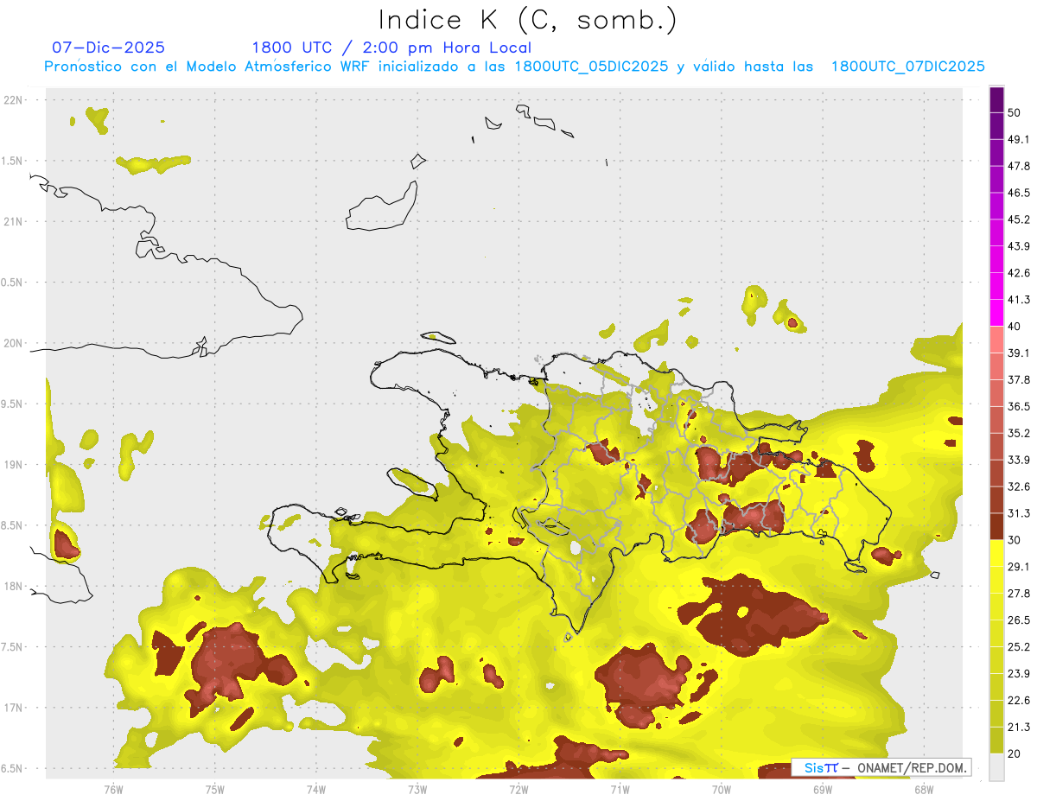Click the legend value '49.1'
The width and height of the screenshot is (1037, 801).
pyautogui.click(x=1019, y=139)
